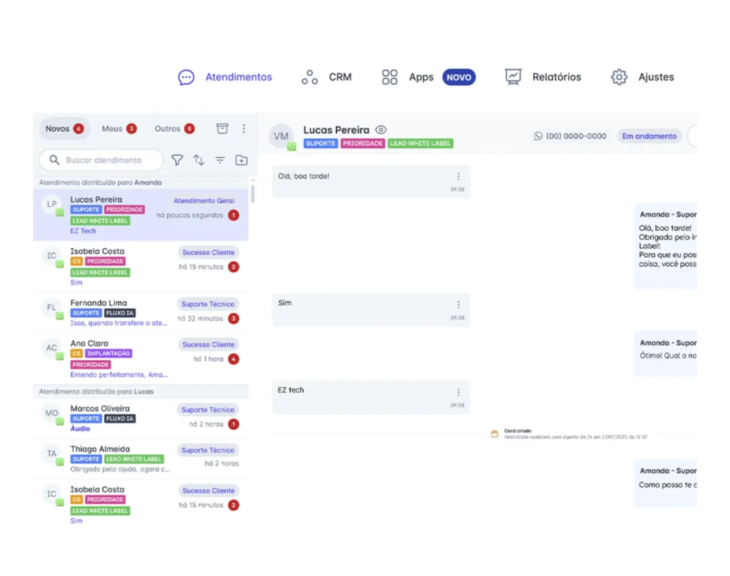Open the three-dot menu on "EZ tech" message
The width and height of the screenshot is (730, 576).
point(458,392)
